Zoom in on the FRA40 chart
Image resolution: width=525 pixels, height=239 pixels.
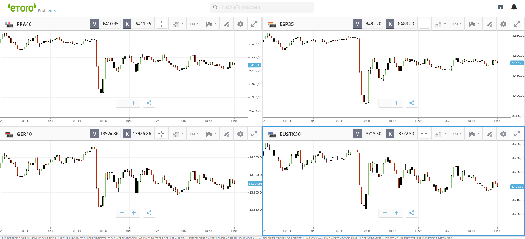coord(134,103)
